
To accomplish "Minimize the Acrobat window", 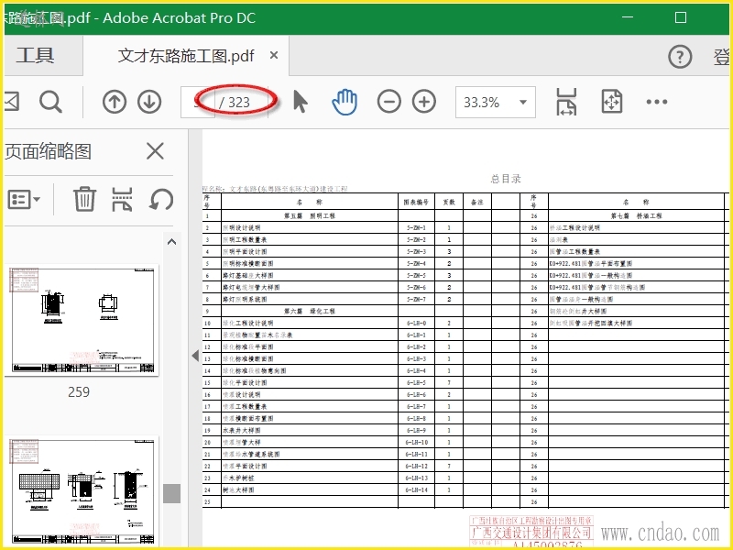I will tap(628, 17).
